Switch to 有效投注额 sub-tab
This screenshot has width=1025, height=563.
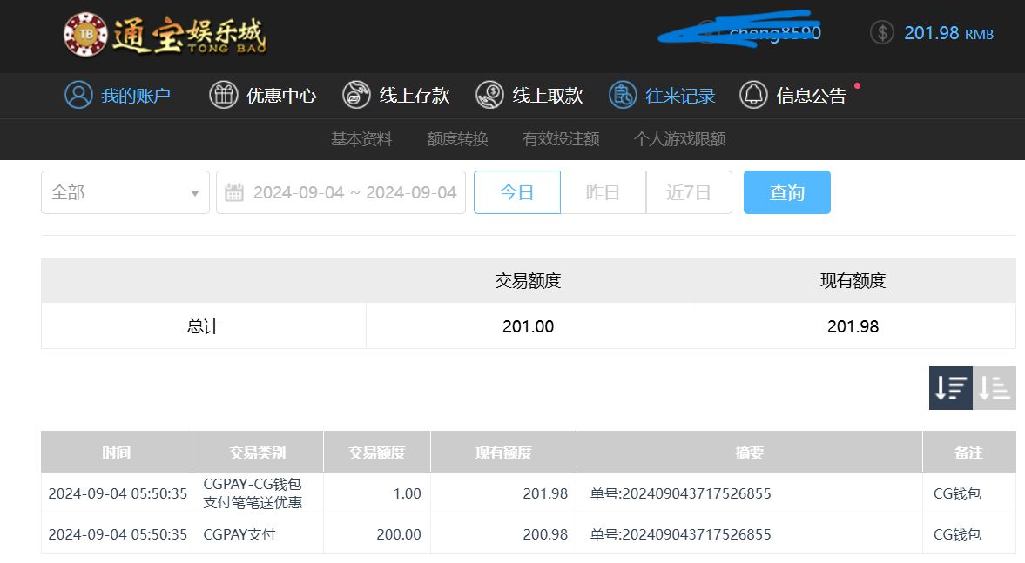[x=561, y=139]
